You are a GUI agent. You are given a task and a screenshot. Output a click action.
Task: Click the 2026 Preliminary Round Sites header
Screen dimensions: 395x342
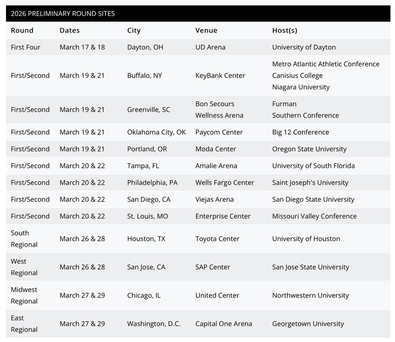[x=63, y=14]
